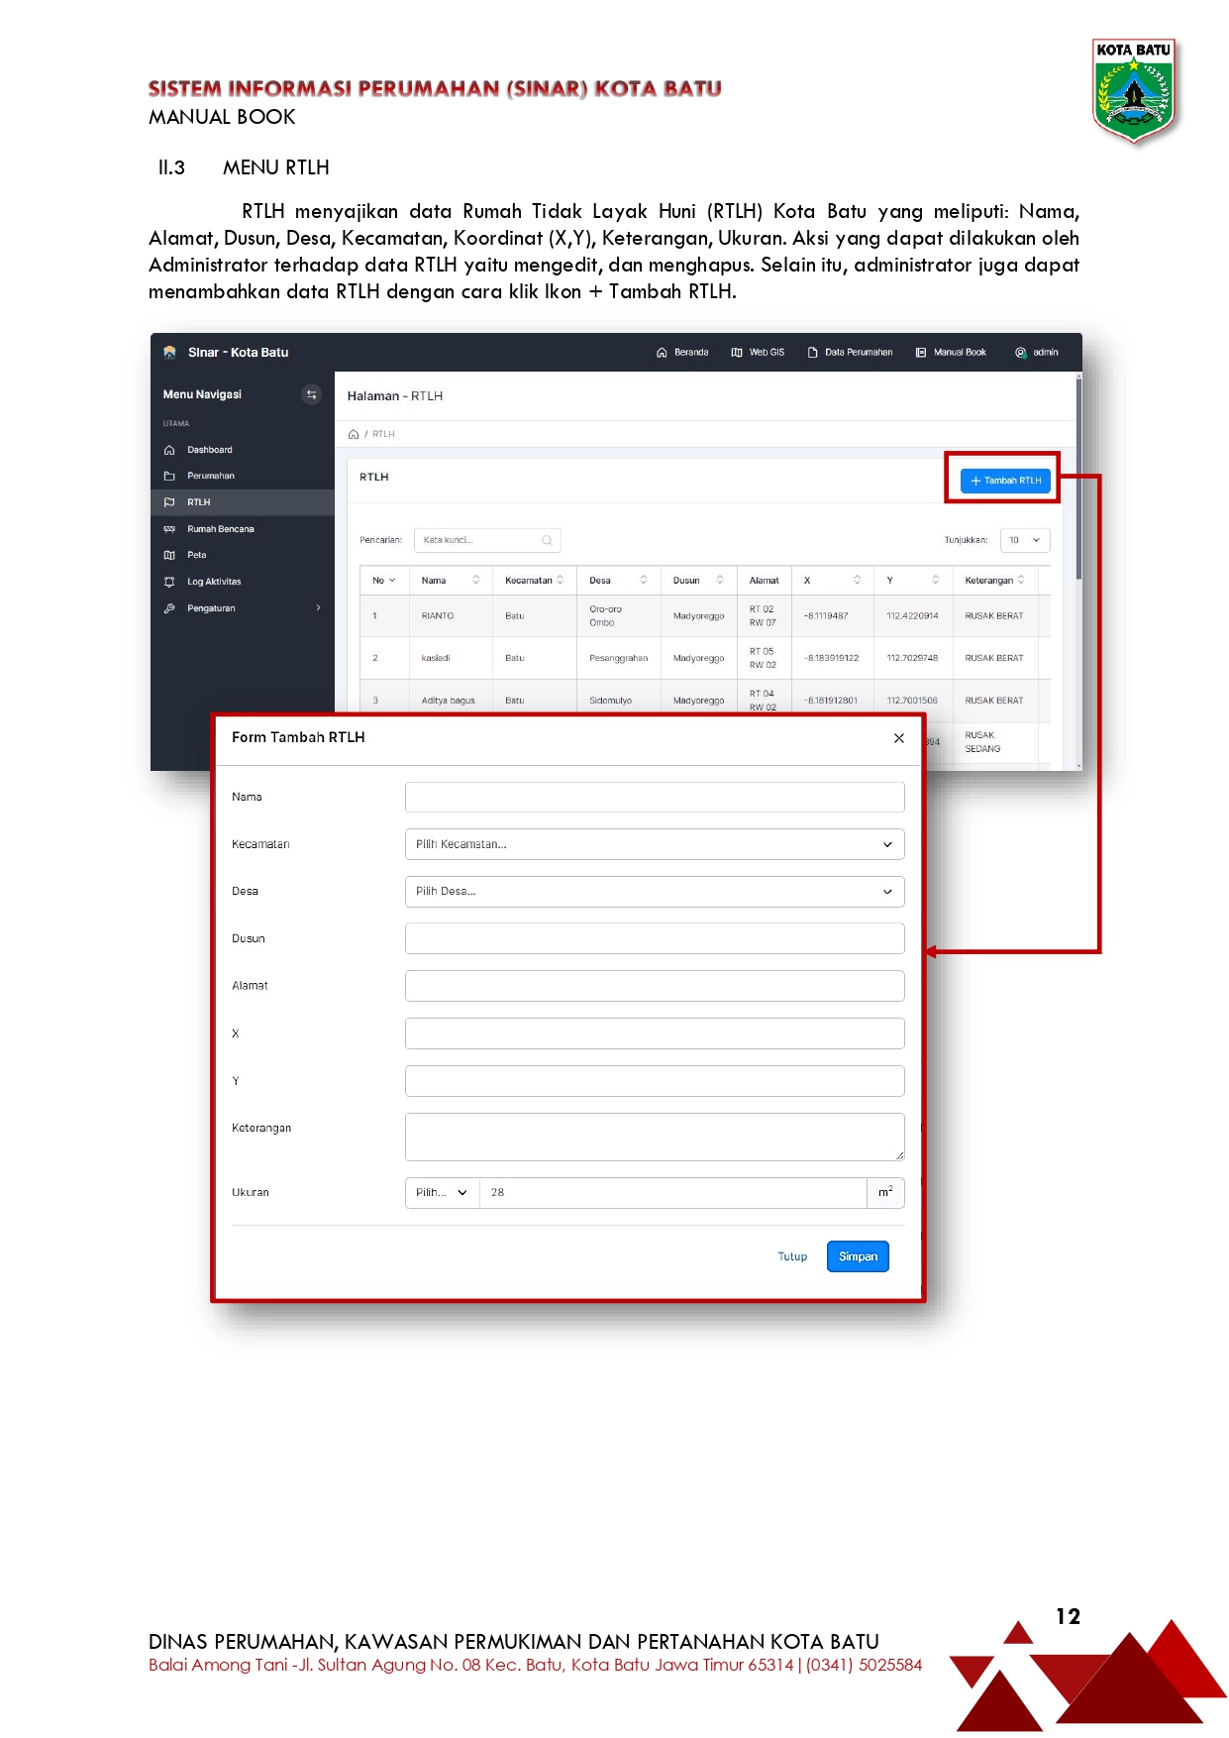Click the Dusun input field

point(655,938)
